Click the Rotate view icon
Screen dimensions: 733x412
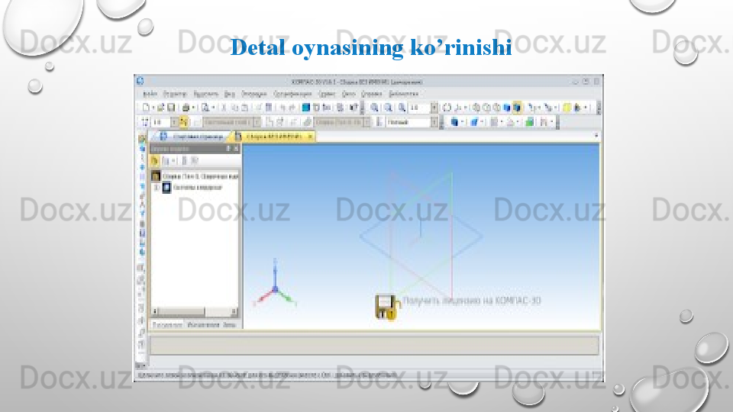[x=447, y=108]
